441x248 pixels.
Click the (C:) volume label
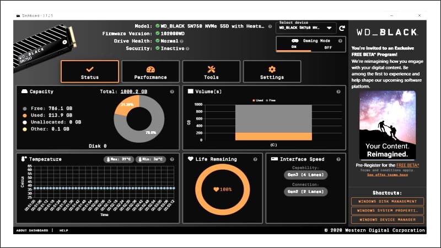[x=273, y=145]
